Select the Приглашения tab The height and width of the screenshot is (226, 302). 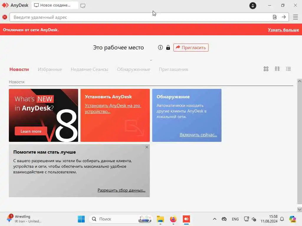(x=173, y=69)
